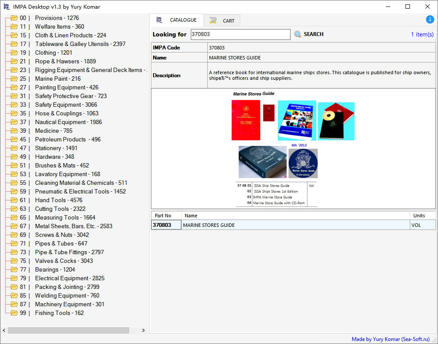Click folder icon for 55 Cleaning Material & Chemicals
438x344 pixels.
pyautogui.click(x=14, y=183)
